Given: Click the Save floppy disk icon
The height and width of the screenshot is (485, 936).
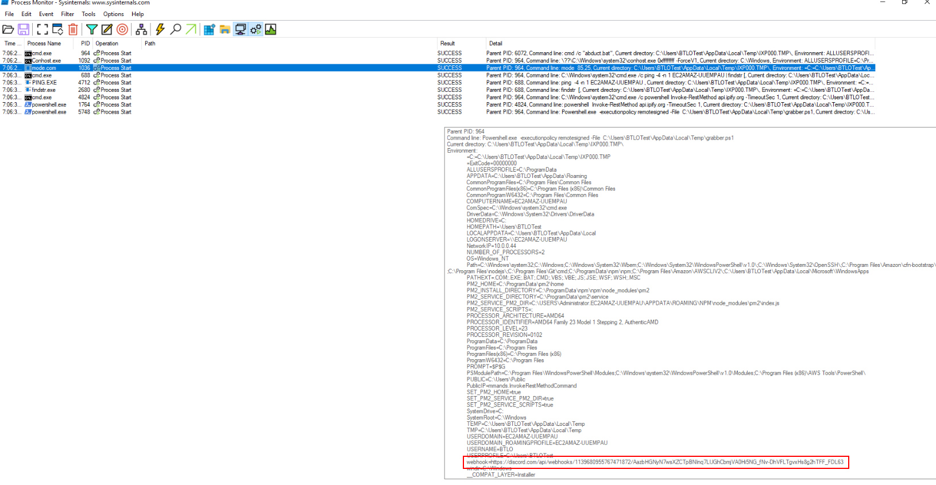Looking at the screenshot, I should (x=24, y=29).
